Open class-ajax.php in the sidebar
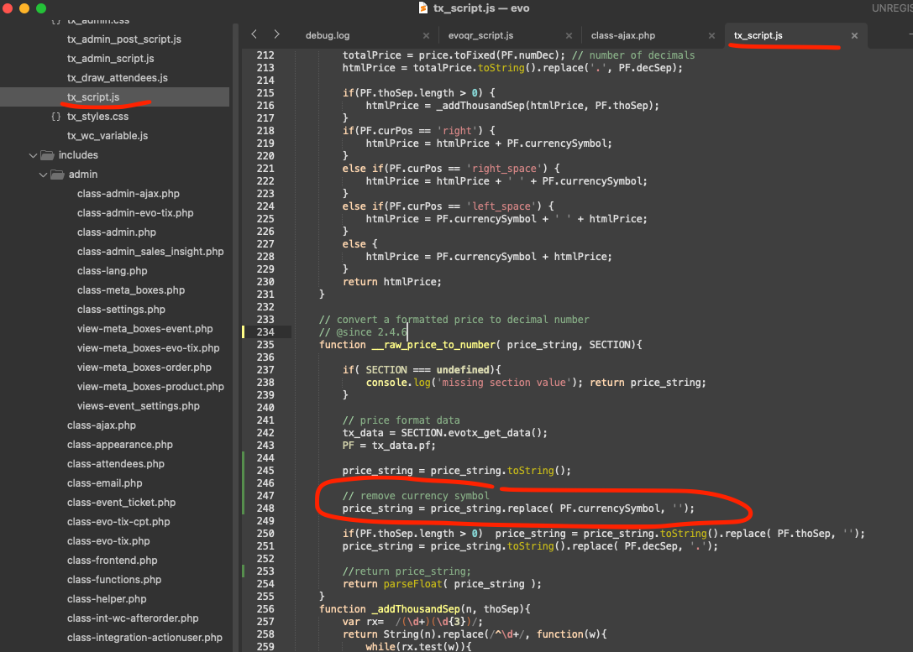 pos(102,425)
